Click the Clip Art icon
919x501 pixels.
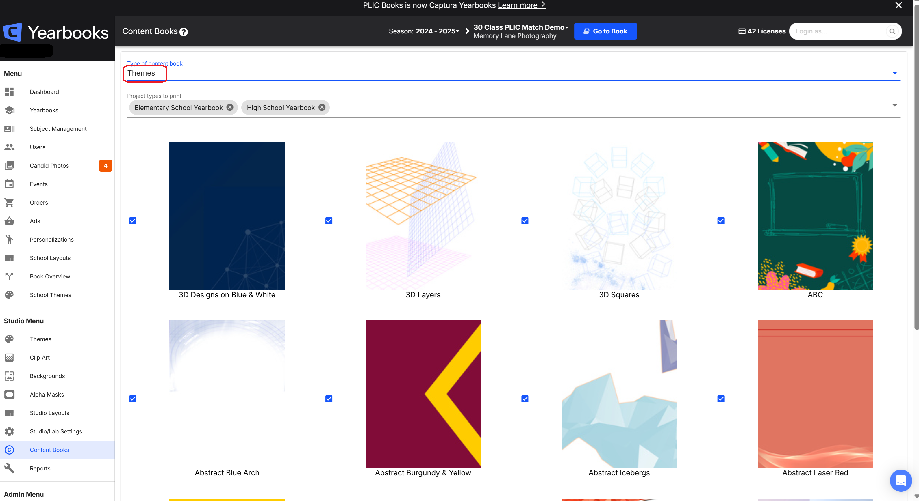(x=10, y=357)
